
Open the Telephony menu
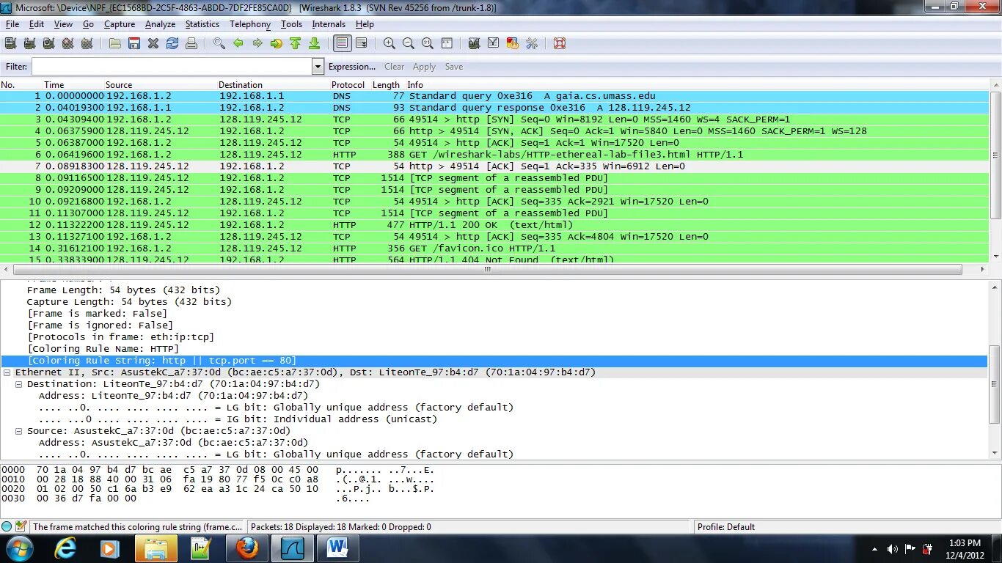pos(250,24)
